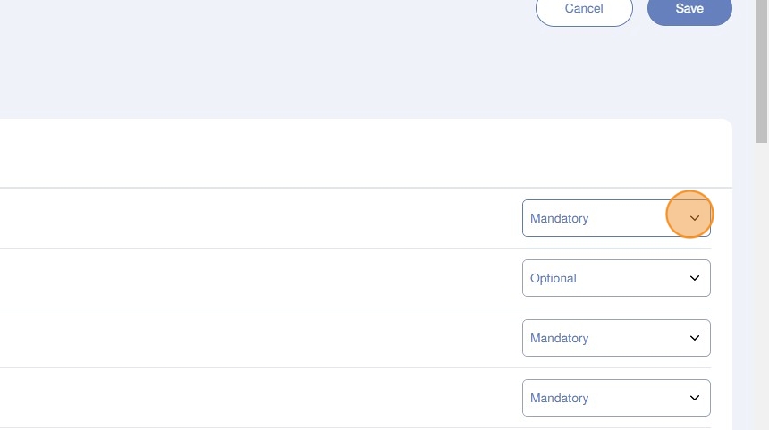
Task: Discard changes using the Cancel button
Action: coord(584,9)
